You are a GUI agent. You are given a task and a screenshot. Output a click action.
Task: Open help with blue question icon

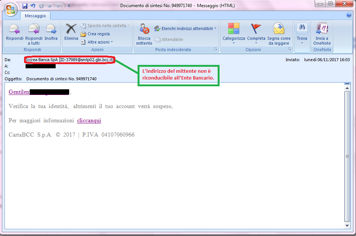[349, 15]
